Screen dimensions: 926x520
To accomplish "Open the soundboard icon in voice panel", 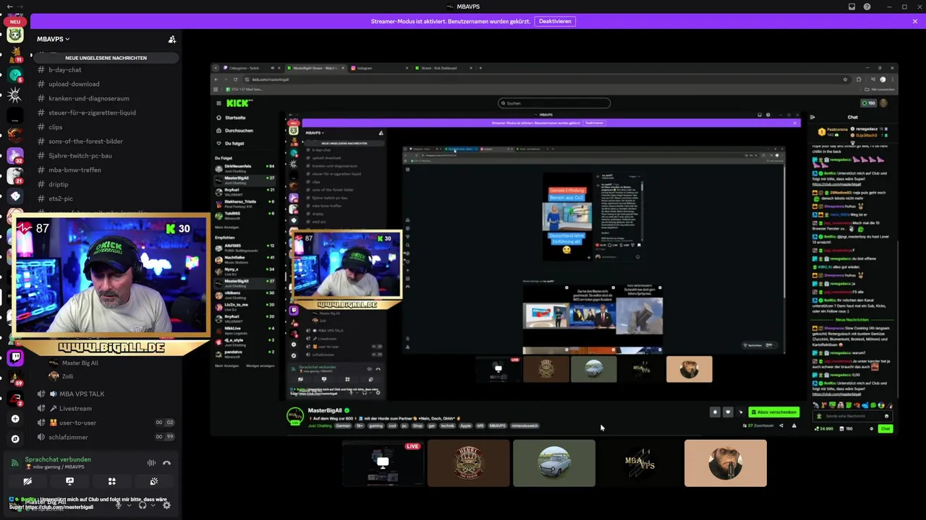I will 153,481.
